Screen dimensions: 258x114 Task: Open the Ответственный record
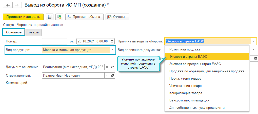[x=113, y=75]
